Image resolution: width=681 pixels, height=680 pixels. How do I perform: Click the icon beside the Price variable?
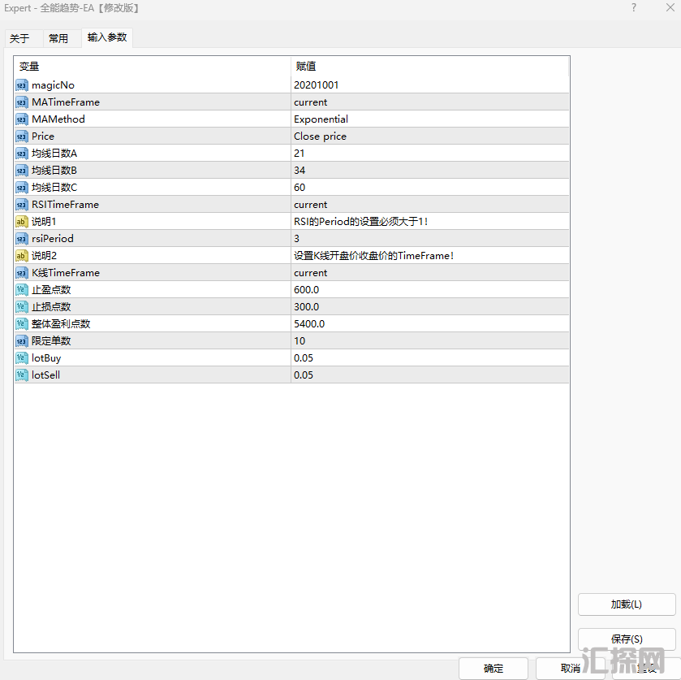pyautogui.click(x=22, y=136)
